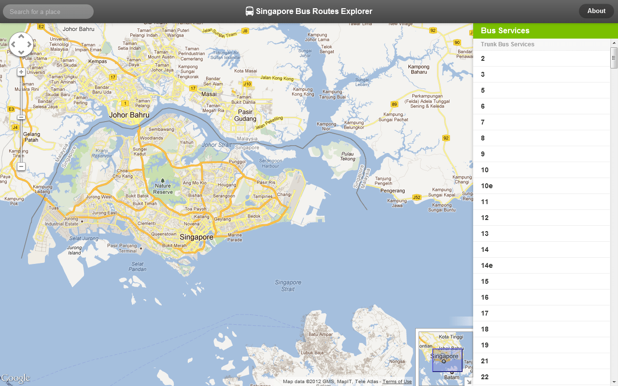Click the bus icon in the title
618x386 pixels.
[x=250, y=12]
